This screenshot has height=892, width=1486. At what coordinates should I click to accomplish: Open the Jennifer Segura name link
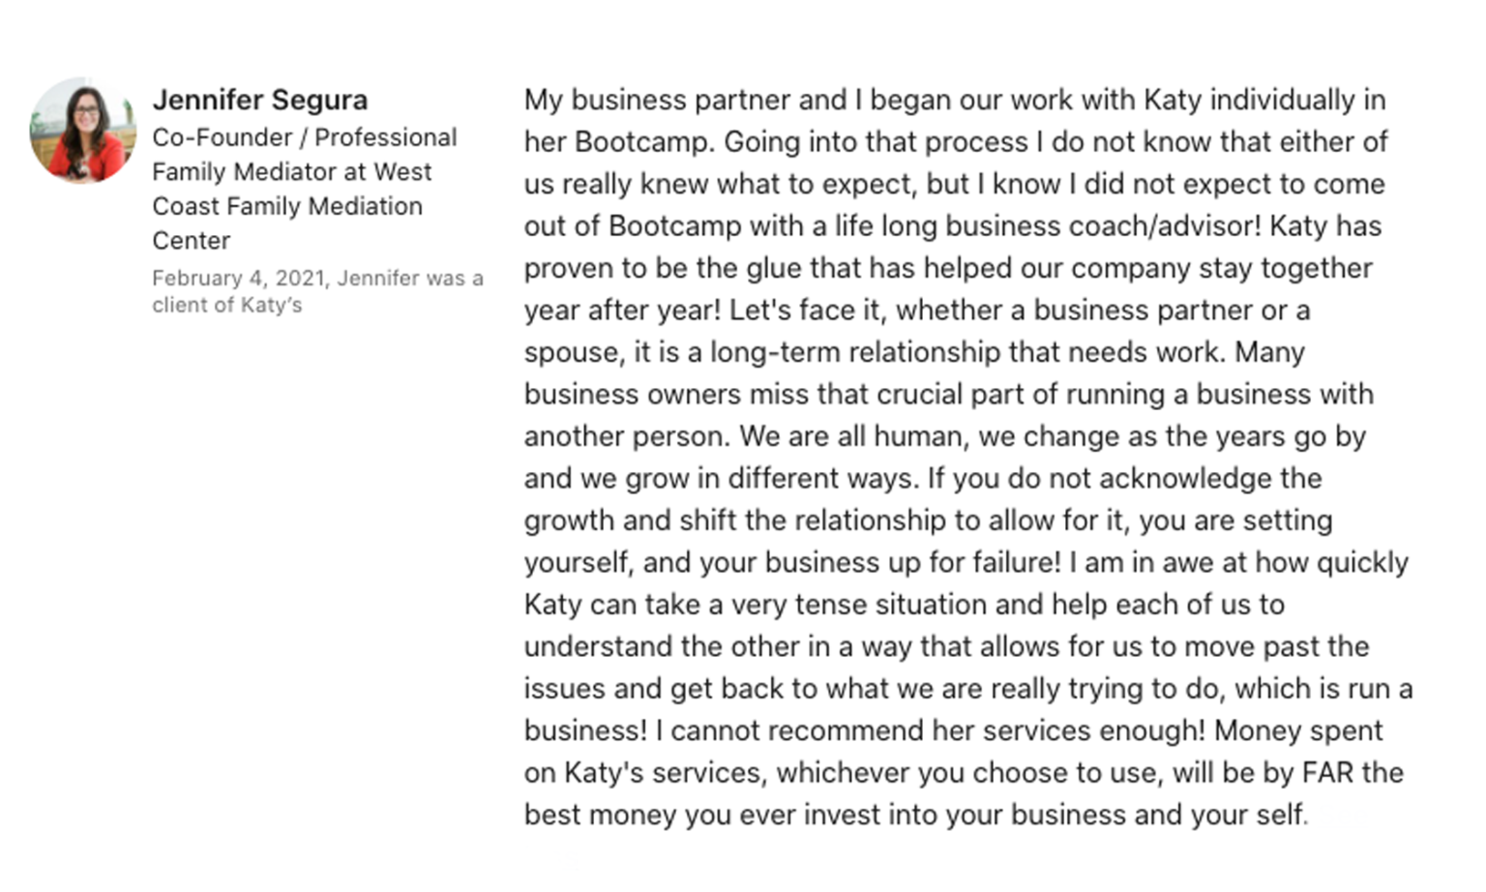click(x=259, y=100)
